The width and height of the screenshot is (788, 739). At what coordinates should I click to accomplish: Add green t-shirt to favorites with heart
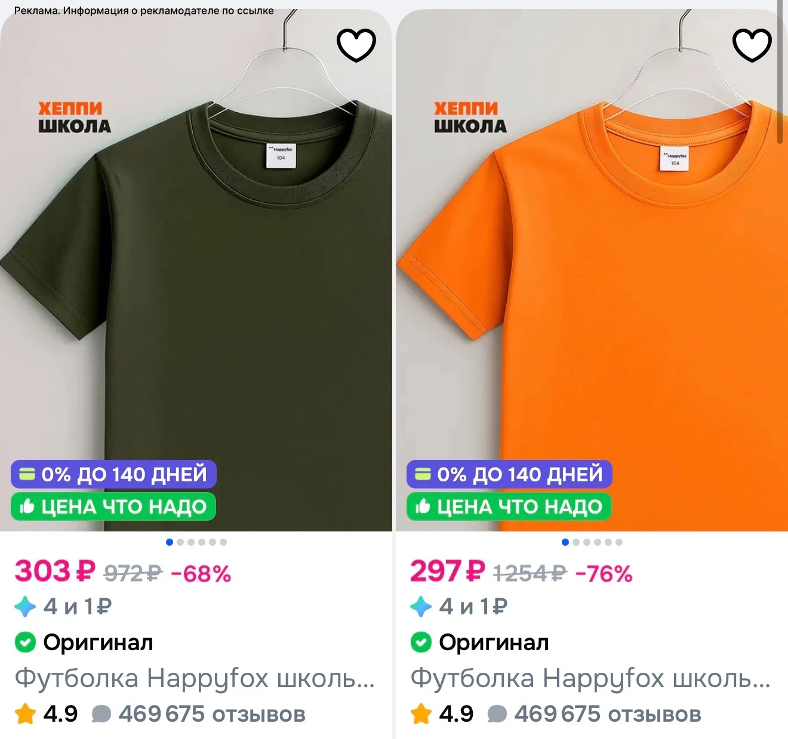point(356,45)
